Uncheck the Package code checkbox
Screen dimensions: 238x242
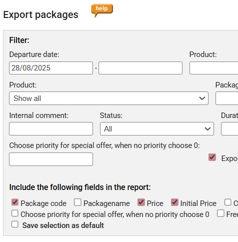[15, 202]
